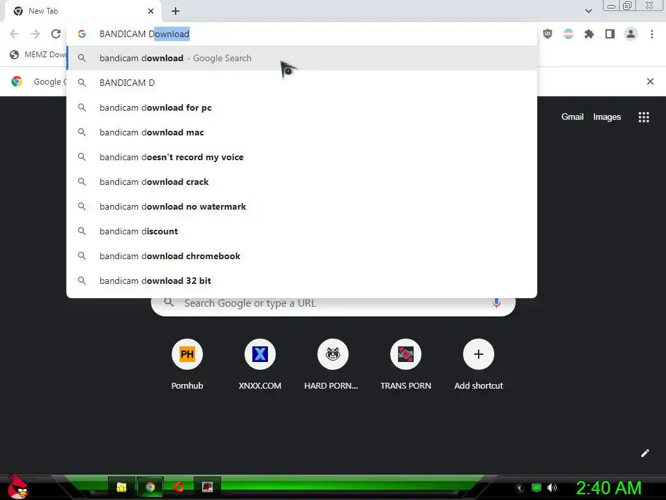This screenshot has height=500, width=666.
Task: Expand the tab search chevron
Action: [x=588, y=11]
